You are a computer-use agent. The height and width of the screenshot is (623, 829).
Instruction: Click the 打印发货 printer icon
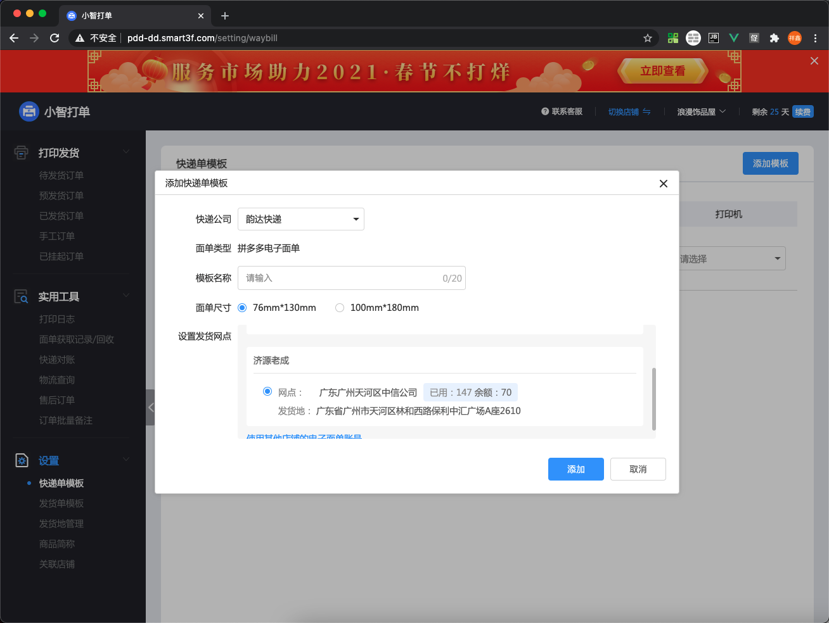(22, 153)
